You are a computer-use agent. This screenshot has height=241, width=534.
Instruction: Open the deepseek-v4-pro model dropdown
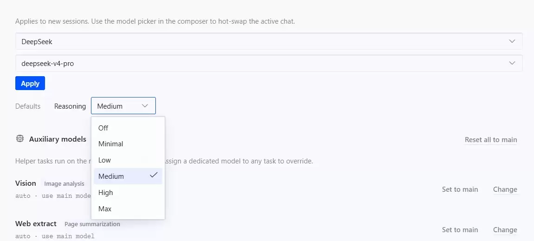pyautogui.click(x=269, y=64)
